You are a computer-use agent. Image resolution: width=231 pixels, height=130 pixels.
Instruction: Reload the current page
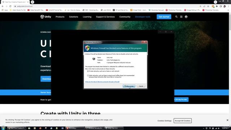(x=10, y=6)
